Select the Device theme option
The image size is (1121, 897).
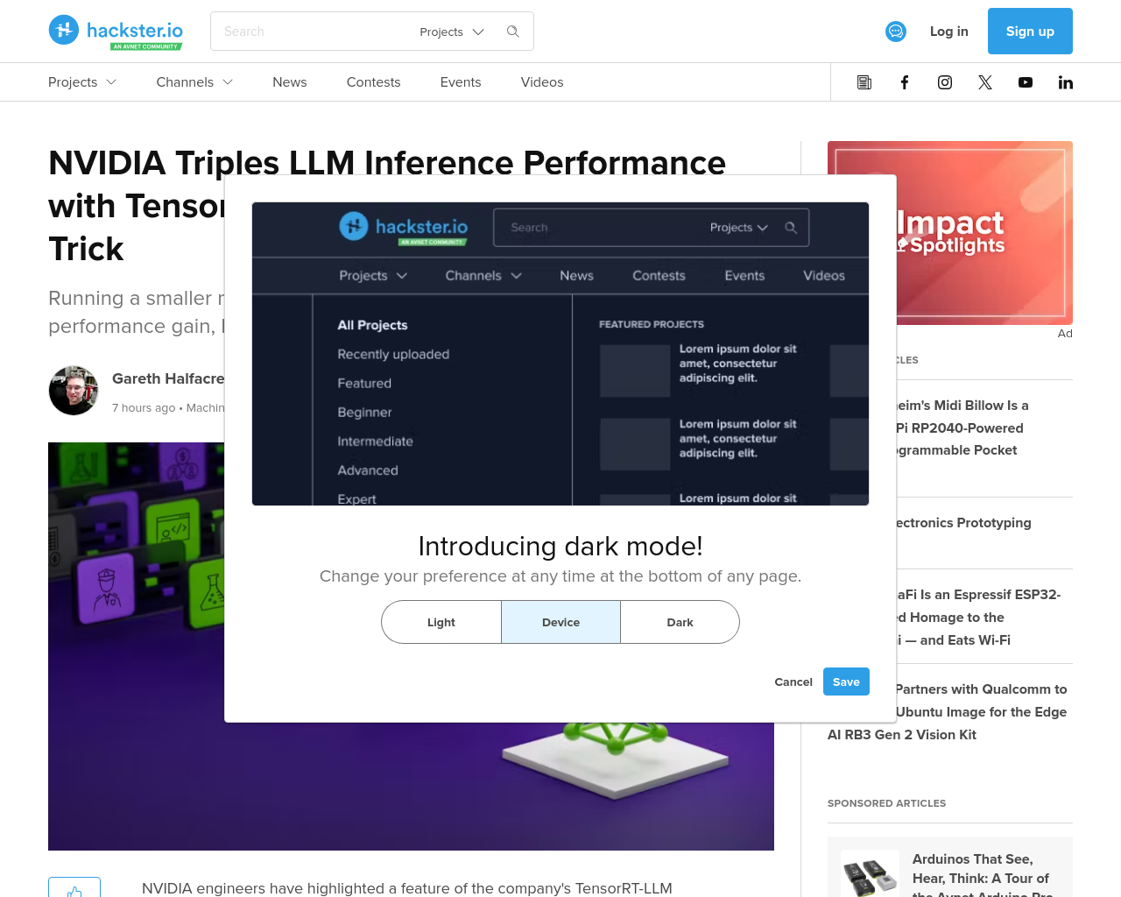(560, 622)
